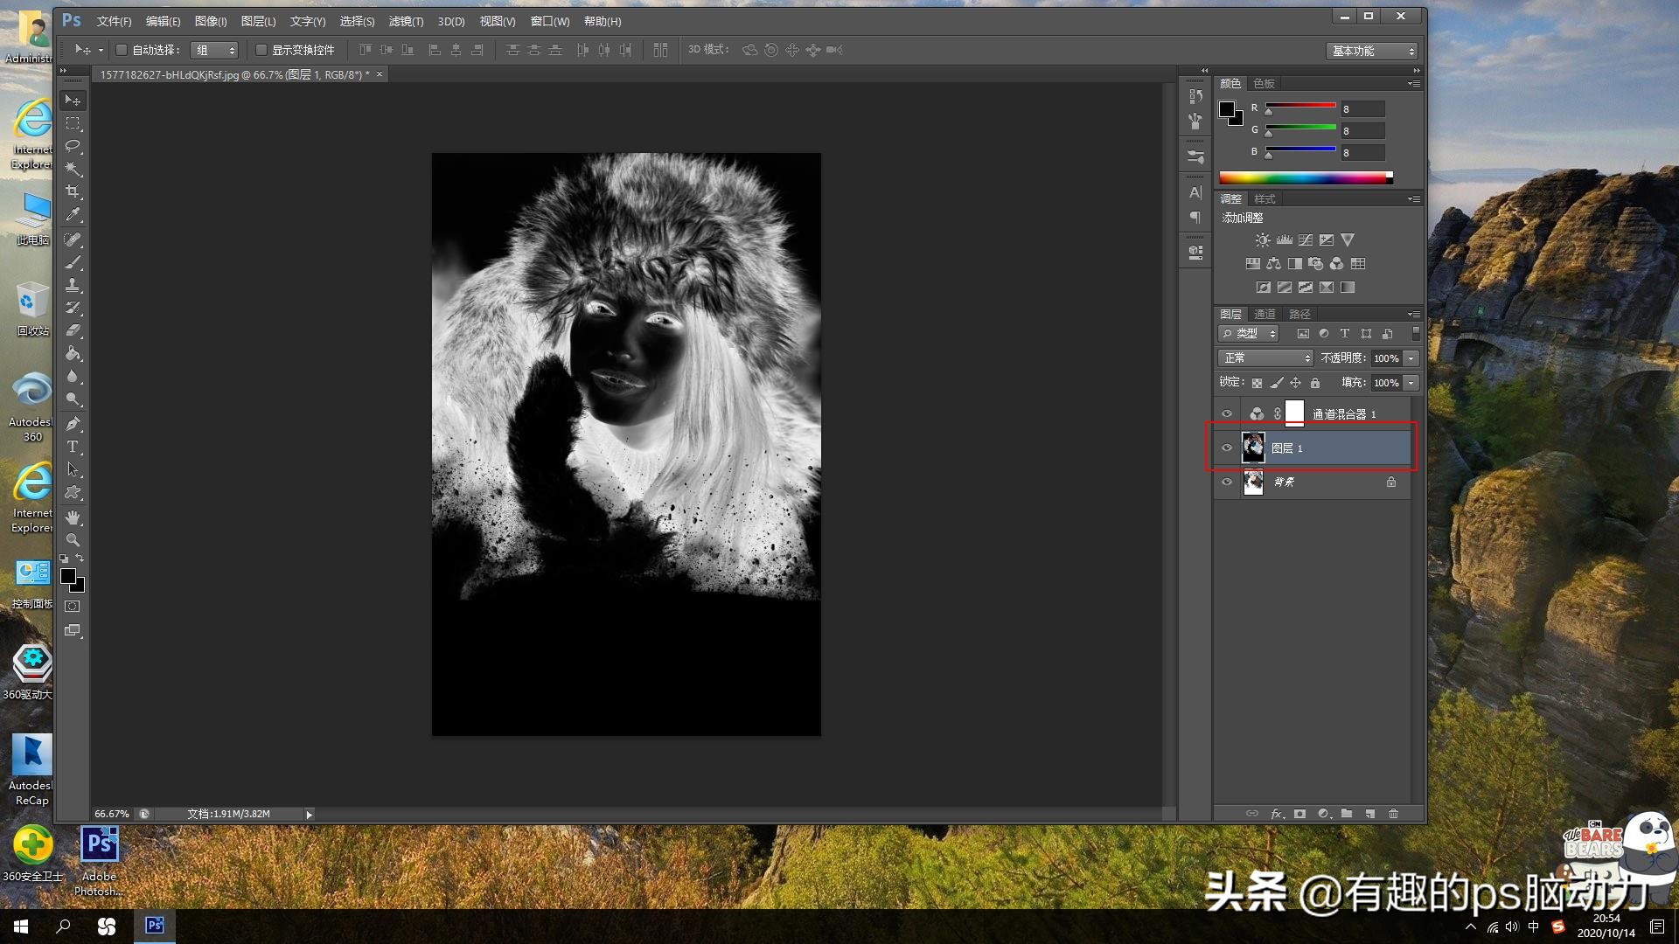Screen dimensions: 1679x944
Task: Click the foreground color swatch in toolbox
Action: tap(68, 576)
